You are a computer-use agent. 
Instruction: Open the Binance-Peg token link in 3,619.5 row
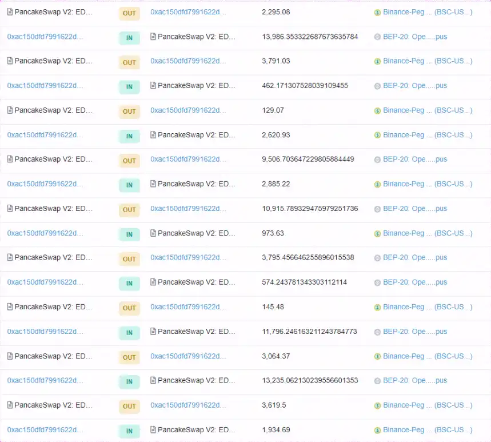pyautogui.click(x=428, y=405)
